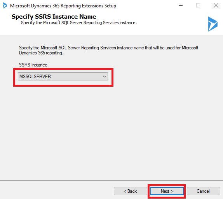Select the MSSQLSERVER instance value

35,77
